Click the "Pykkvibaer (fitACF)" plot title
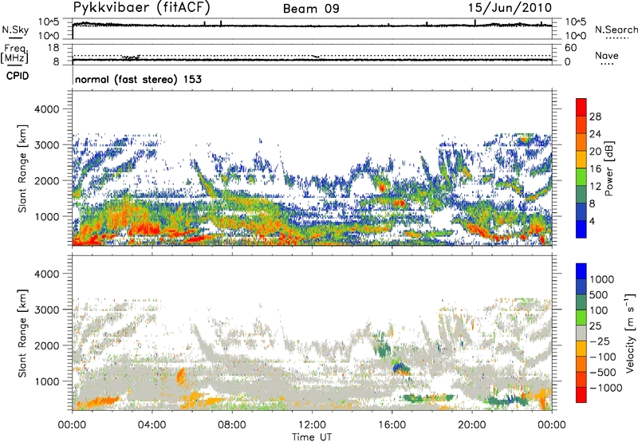Screen dimensions: 638x442 point(142,8)
